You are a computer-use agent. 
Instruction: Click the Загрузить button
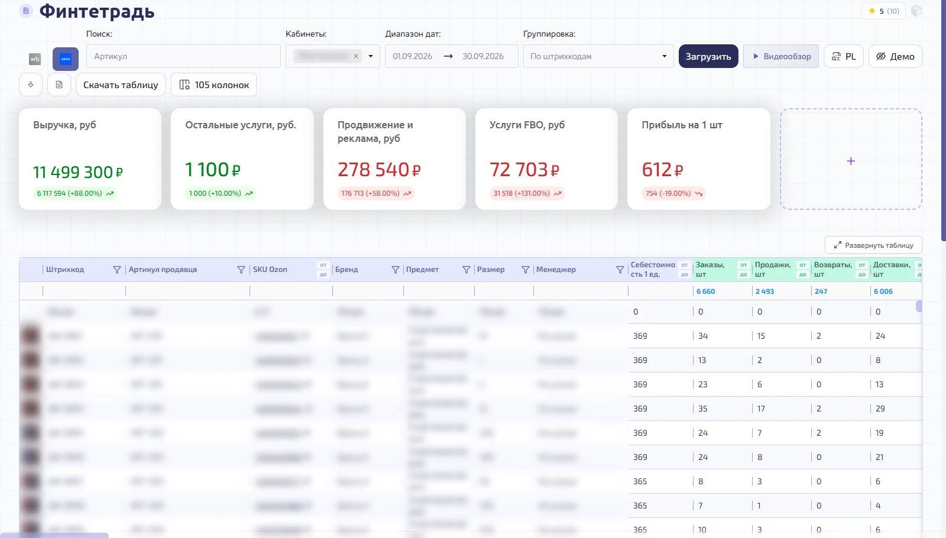pos(708,56)
